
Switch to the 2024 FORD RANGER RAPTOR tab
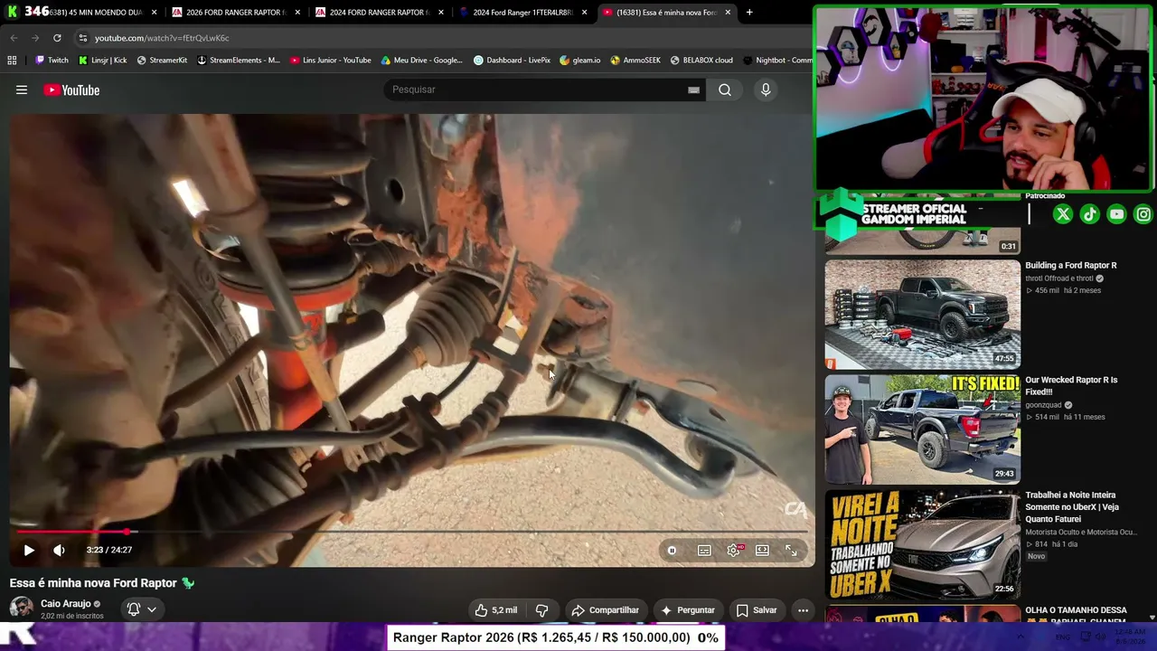pos(378,13)
